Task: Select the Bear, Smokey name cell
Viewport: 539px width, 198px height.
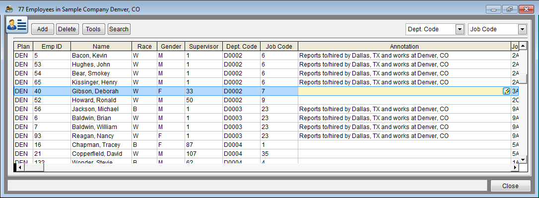Action: 101,73
